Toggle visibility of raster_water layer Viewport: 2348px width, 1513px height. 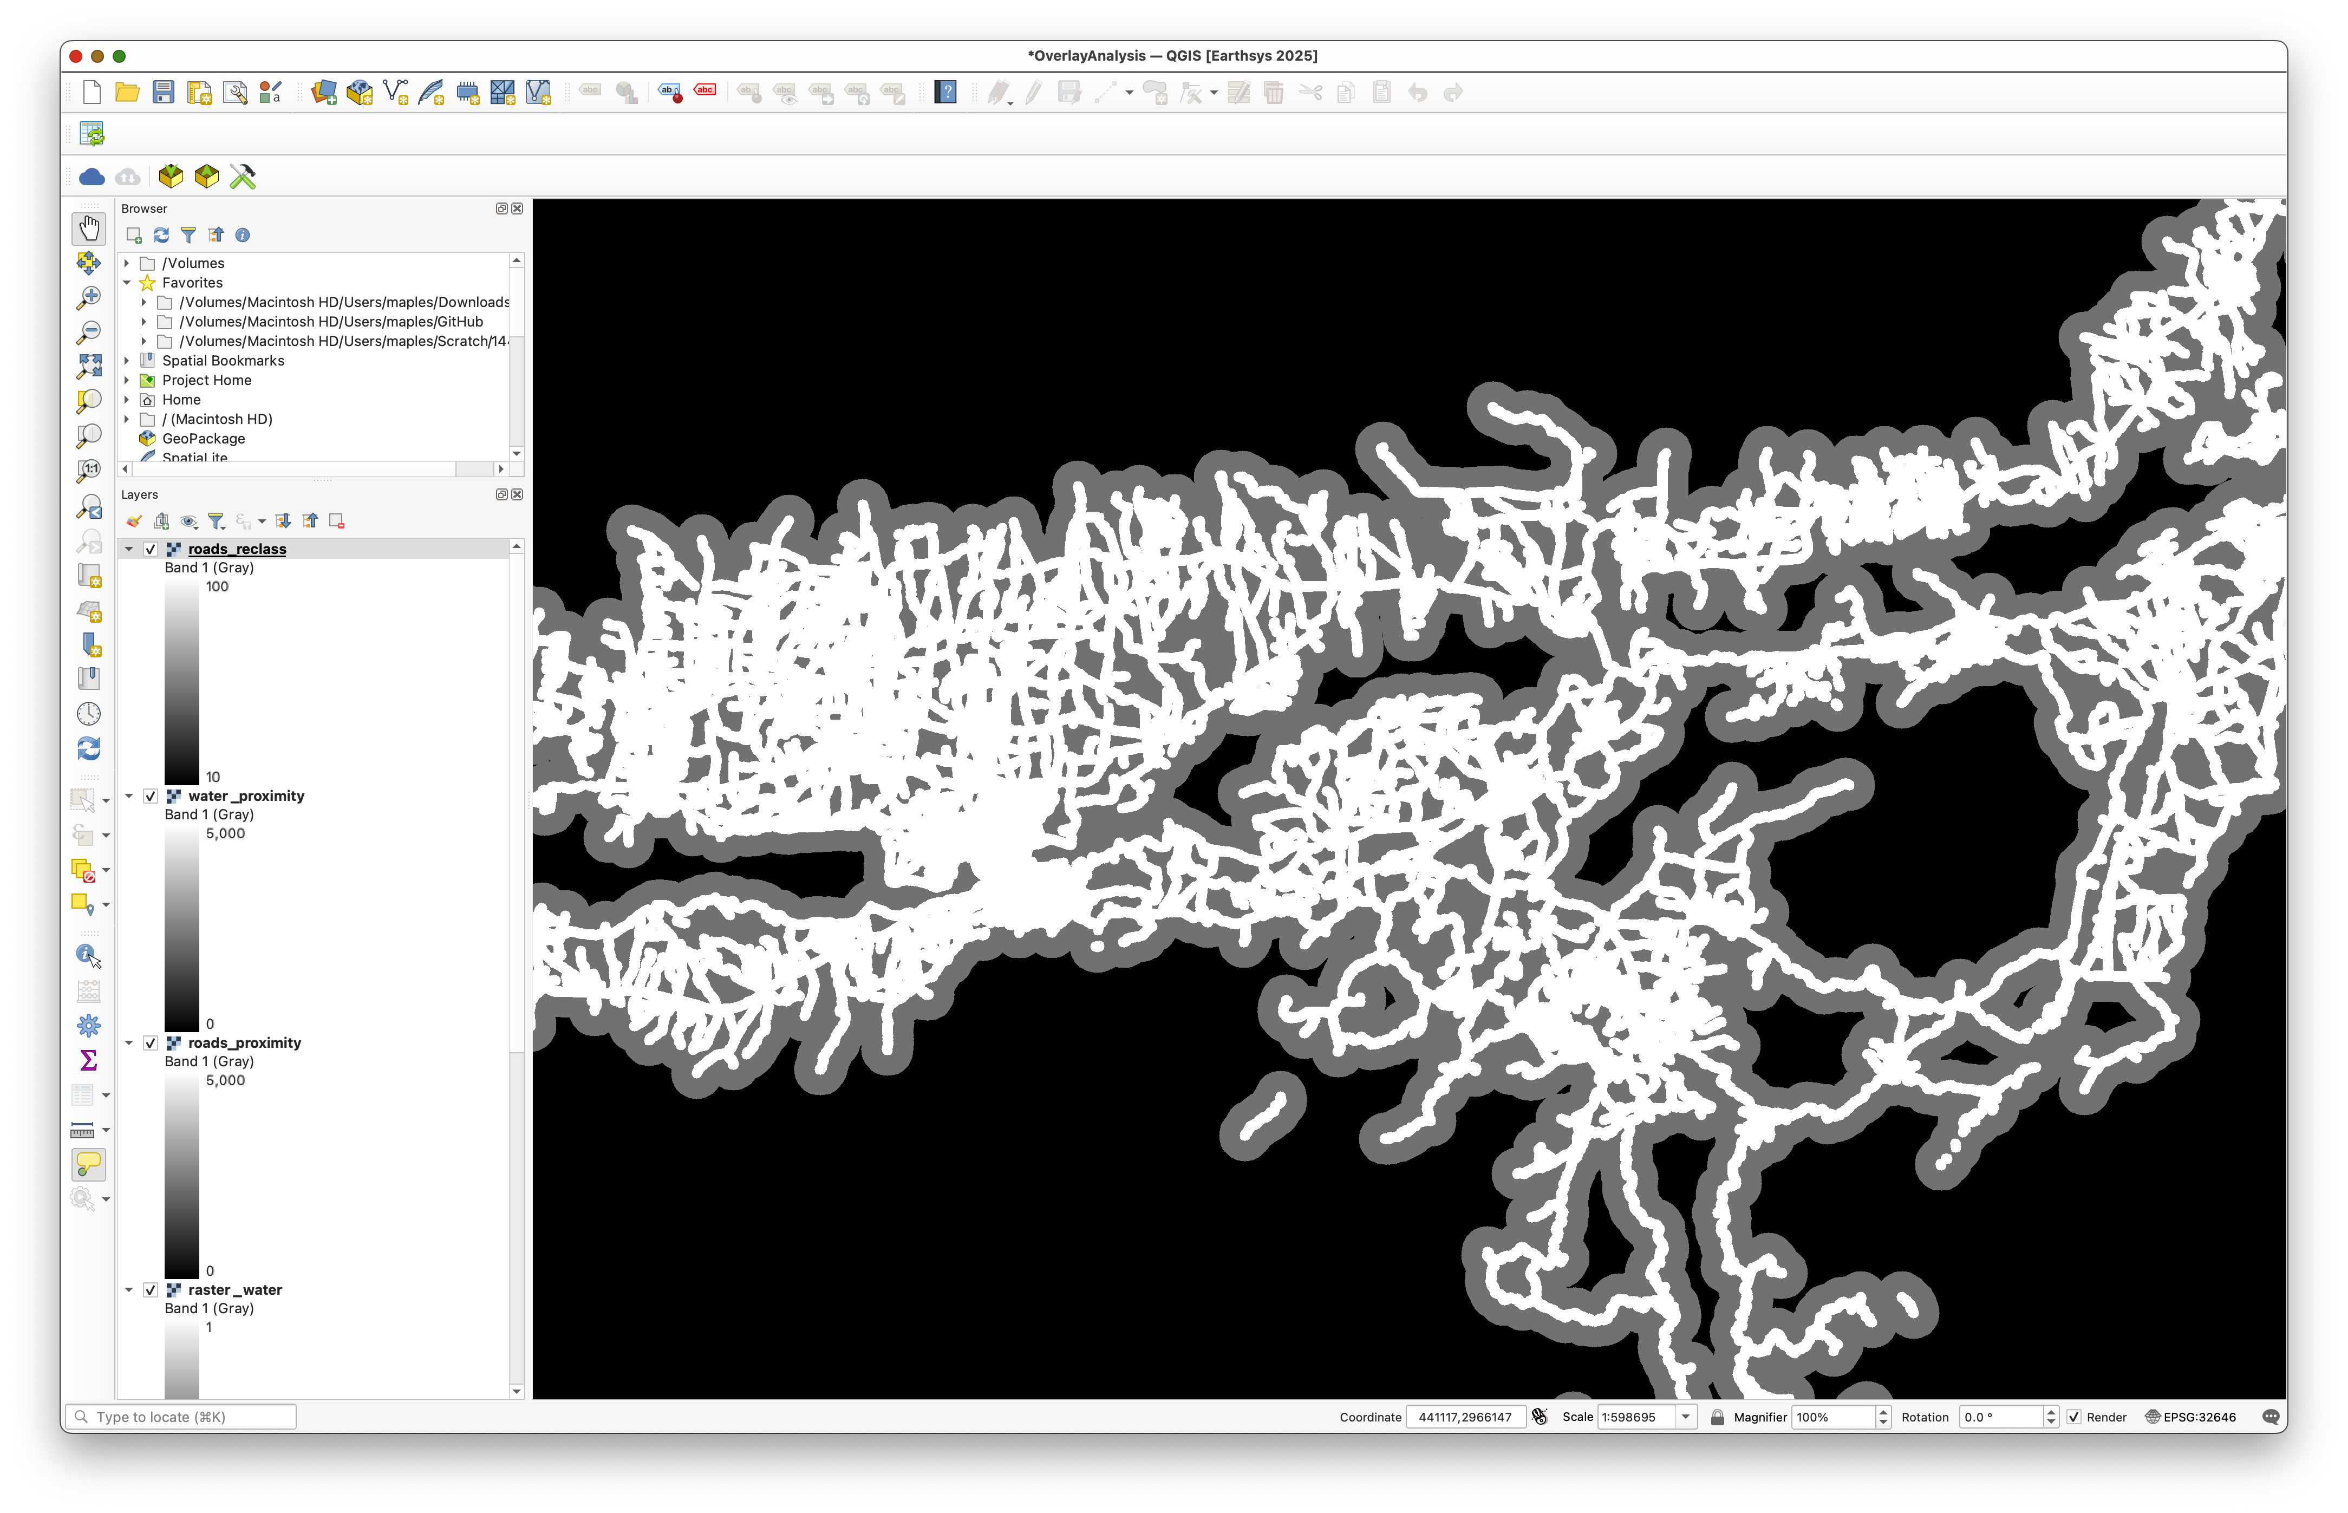(151, 1290)
